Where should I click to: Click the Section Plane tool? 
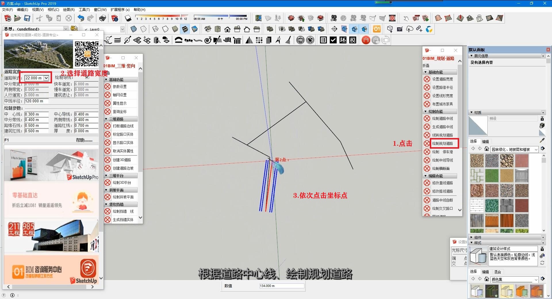pyautogui.click(x=334, y=29)
